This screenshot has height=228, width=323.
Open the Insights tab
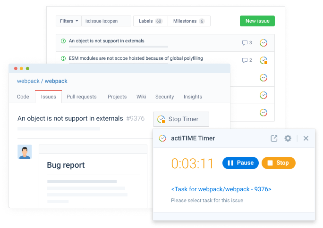tap(193, 97)
